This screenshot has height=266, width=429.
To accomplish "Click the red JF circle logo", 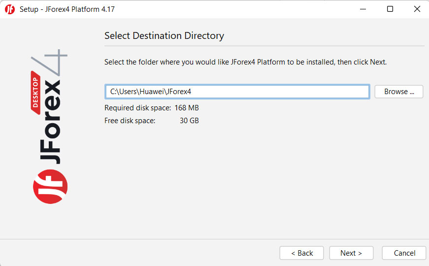I will tap(50, 187).
